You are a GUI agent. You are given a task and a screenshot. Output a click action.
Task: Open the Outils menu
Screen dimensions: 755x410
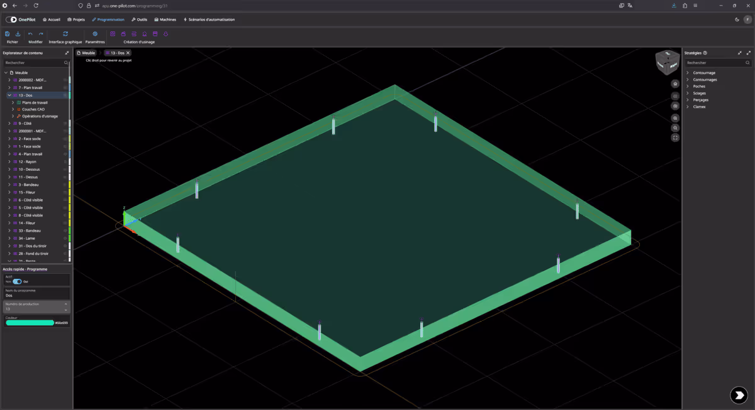(x=139, y=19)
